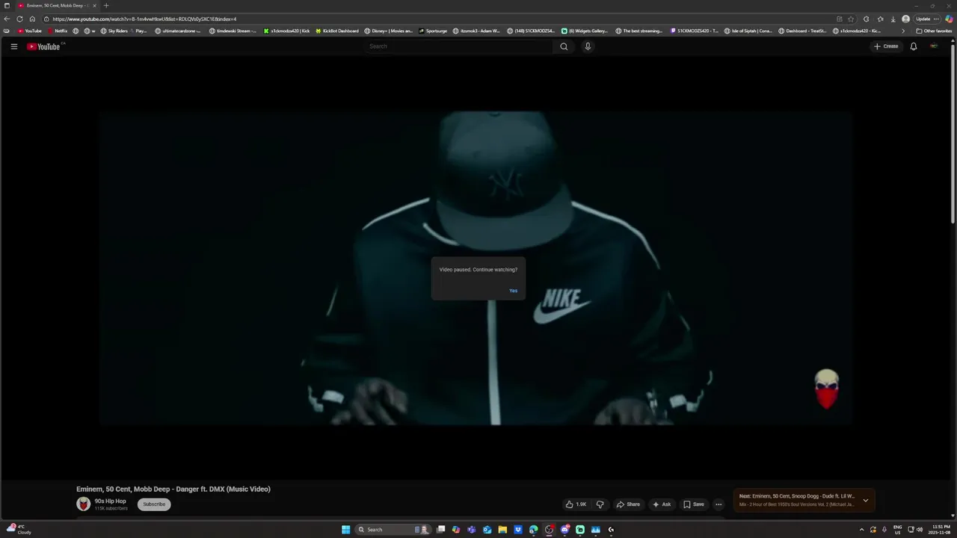
Task: Start voice search with the microphone icon
Action: tap(588, 46)
